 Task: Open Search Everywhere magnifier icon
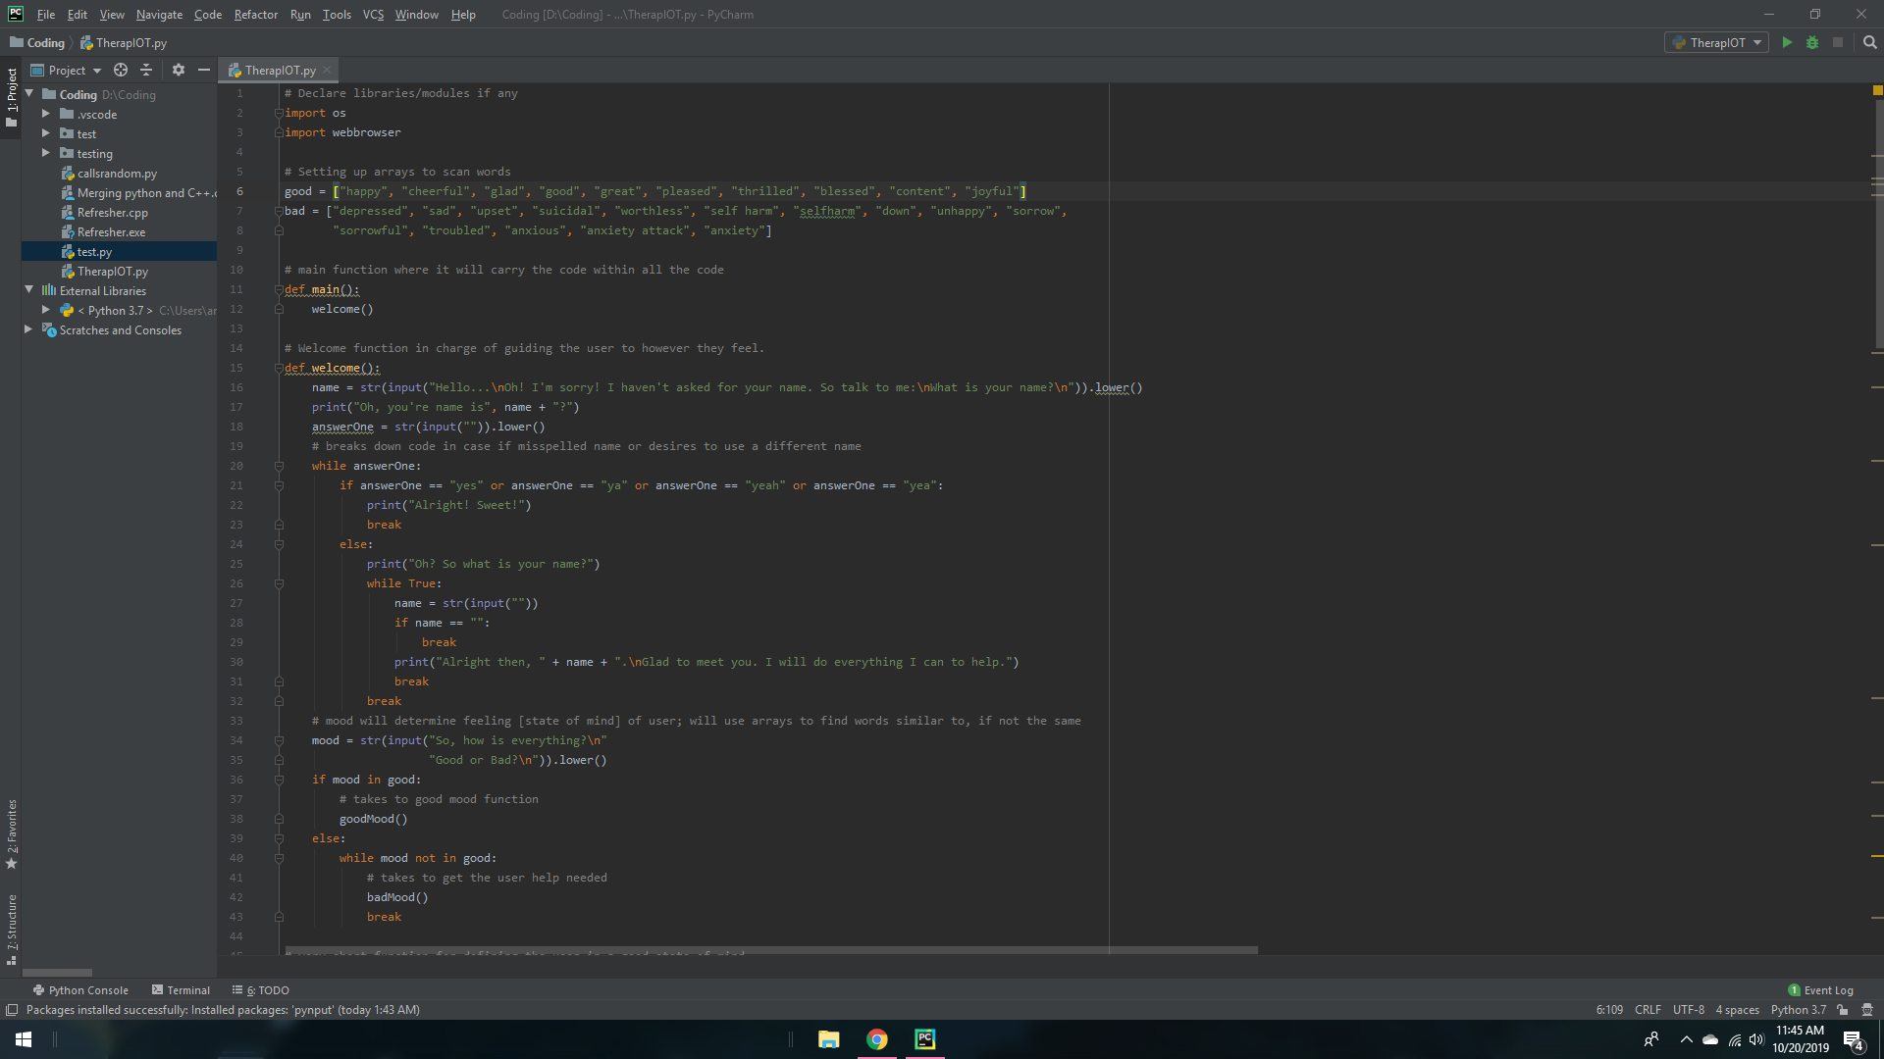tap(1869, 42)
